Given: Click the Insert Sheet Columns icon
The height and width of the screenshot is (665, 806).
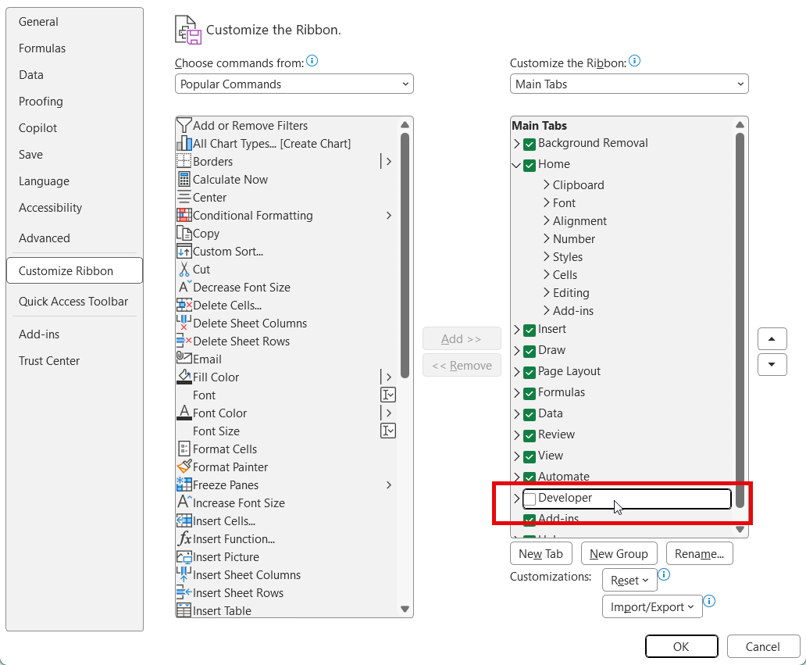Looking at the screenshot, I should [184, 574].
